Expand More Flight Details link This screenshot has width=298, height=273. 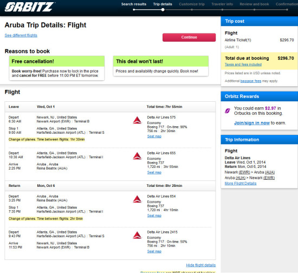coord(241,183)
